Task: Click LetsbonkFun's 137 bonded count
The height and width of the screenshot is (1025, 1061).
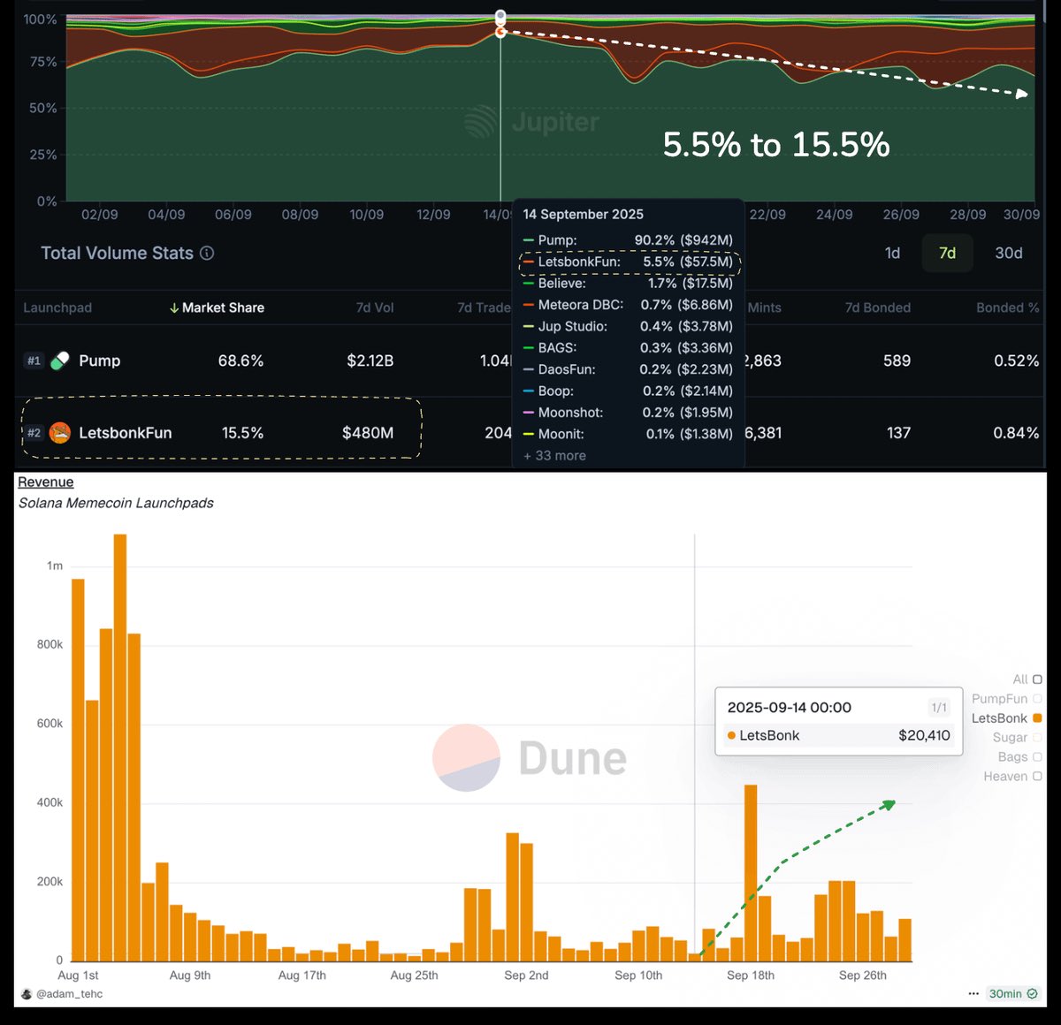Action: 898,433
